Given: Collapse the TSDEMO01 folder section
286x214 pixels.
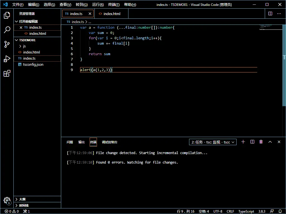Looking at the screenshot, I should [37, 40].
